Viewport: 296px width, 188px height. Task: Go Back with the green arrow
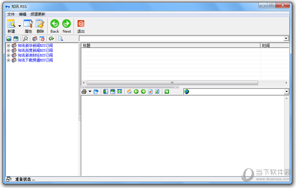coord(55,26)
